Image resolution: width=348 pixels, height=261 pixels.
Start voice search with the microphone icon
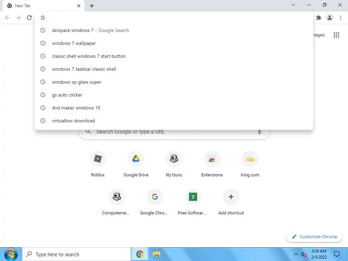(259, 132)
